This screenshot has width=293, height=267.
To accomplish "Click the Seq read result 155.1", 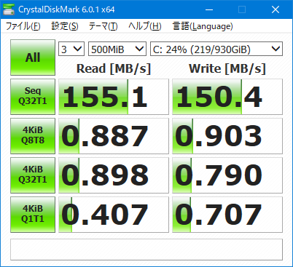I will click(x=114, y=97).
